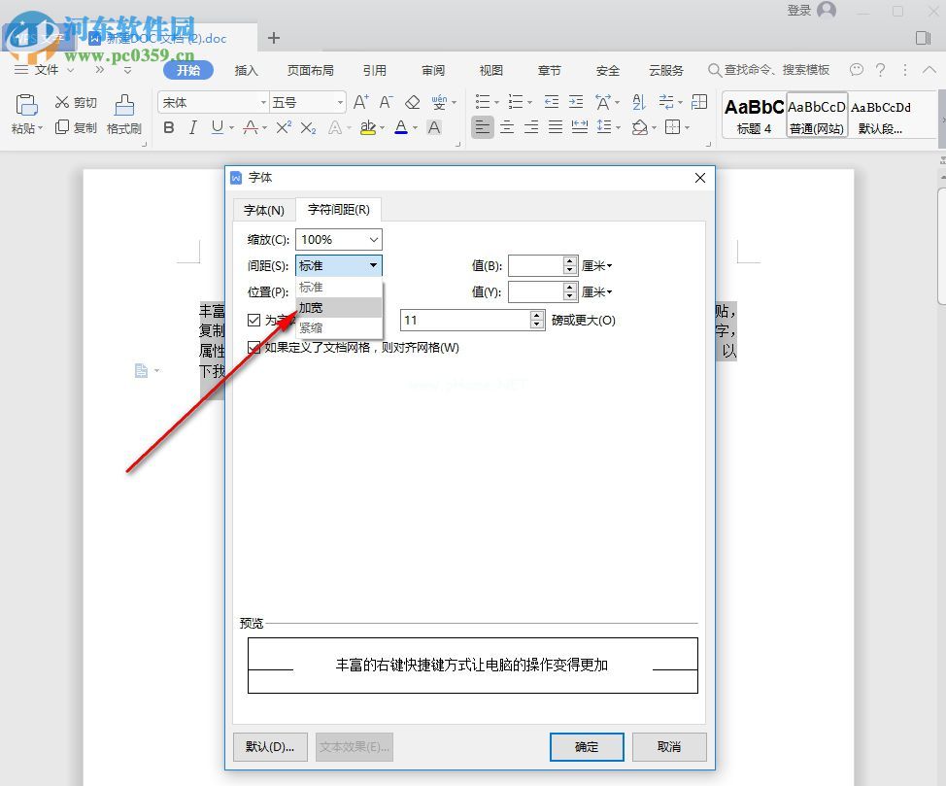Apply superscript formatting
Screen dimensions: 946x786
coord(282,127)
